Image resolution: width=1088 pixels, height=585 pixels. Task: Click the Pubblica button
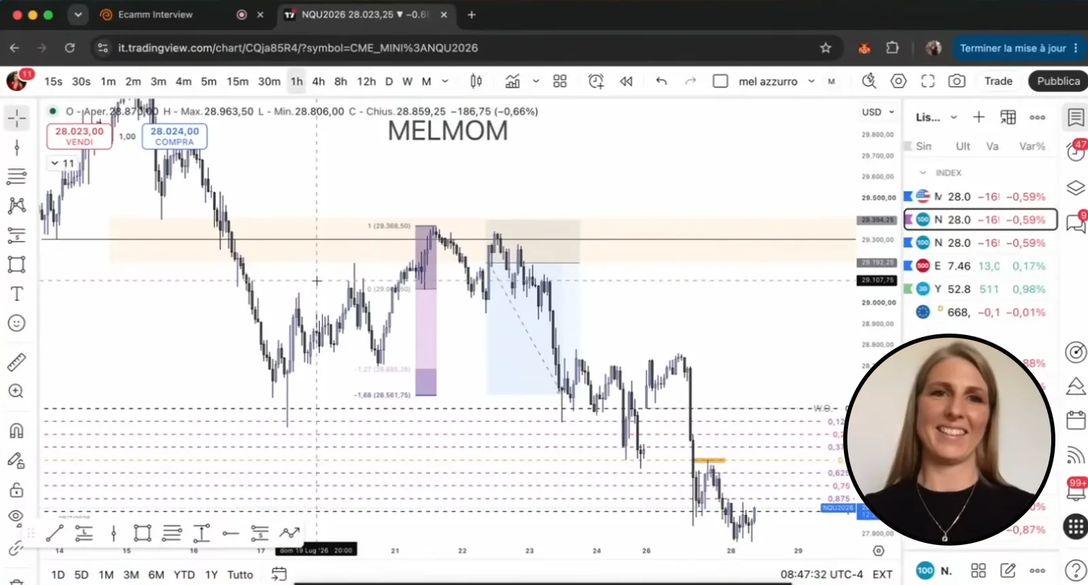1058,81
